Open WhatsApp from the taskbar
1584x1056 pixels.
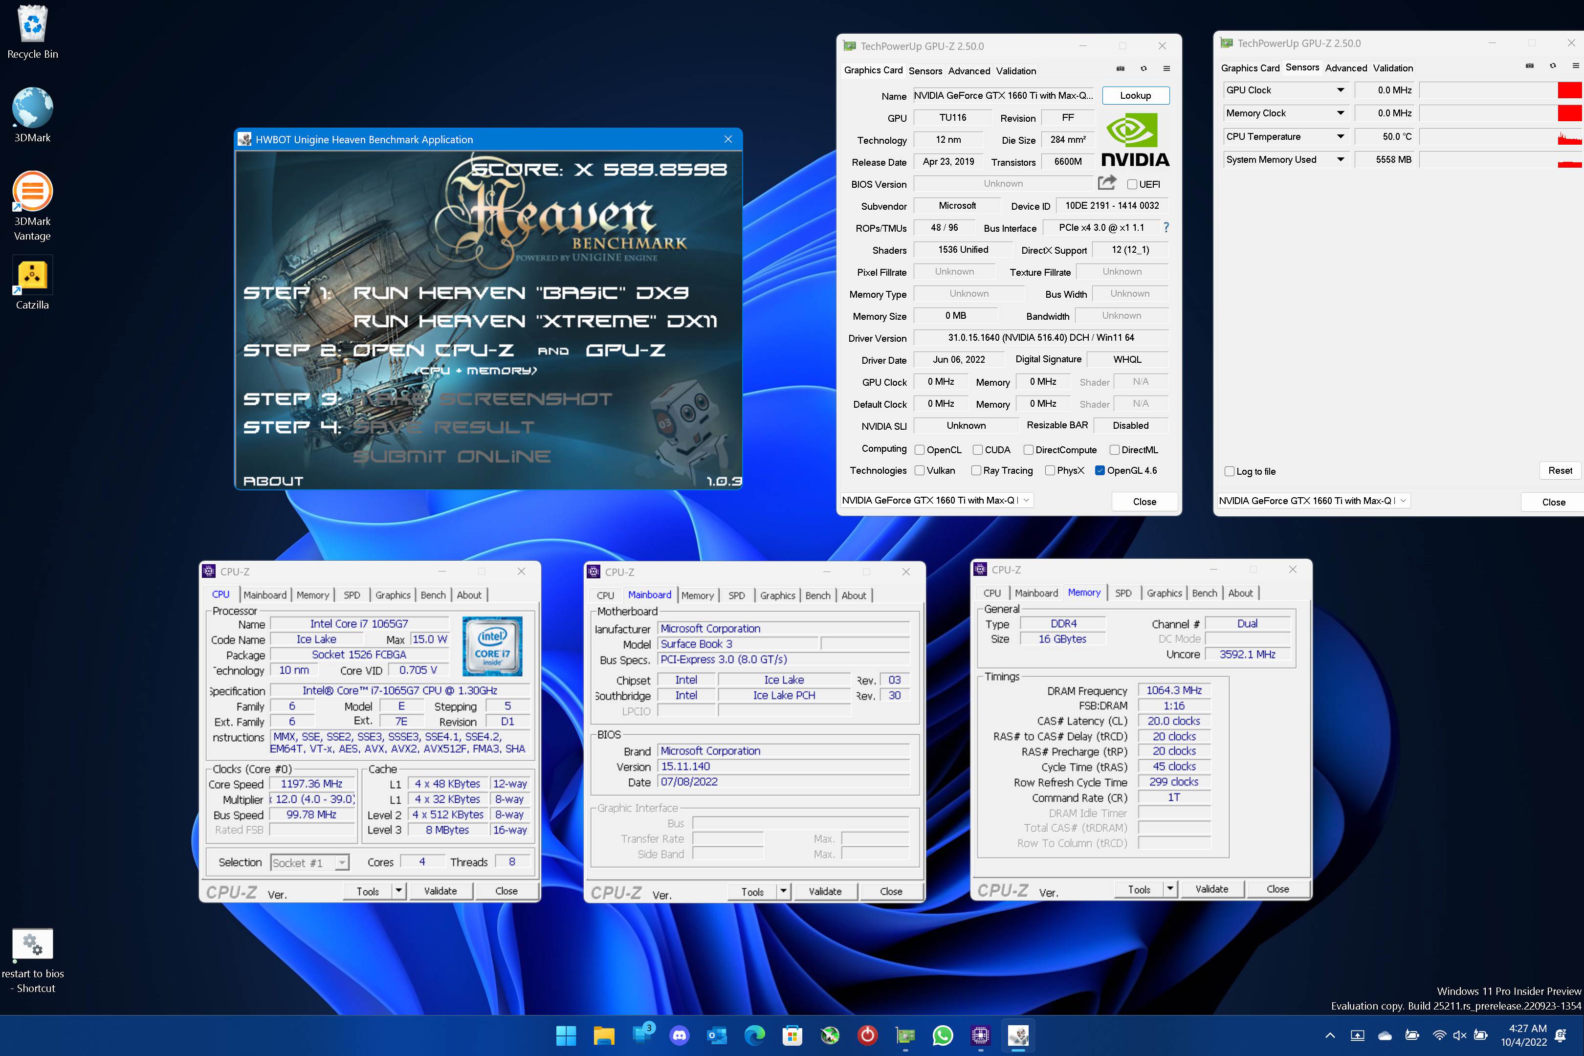(943, 1035)
